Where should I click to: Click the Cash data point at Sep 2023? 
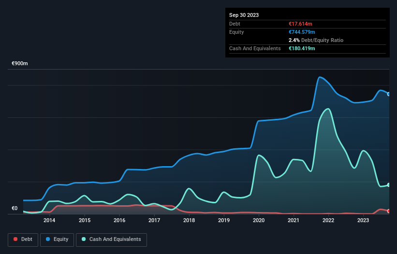pyautogui.click(x=389, y=185)
